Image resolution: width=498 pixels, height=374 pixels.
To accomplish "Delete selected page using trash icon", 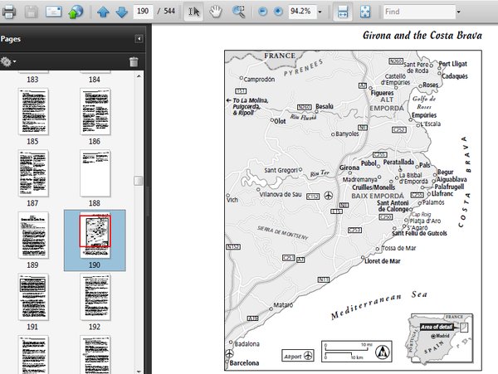I will pyautogui.click(x=134, y=62).
